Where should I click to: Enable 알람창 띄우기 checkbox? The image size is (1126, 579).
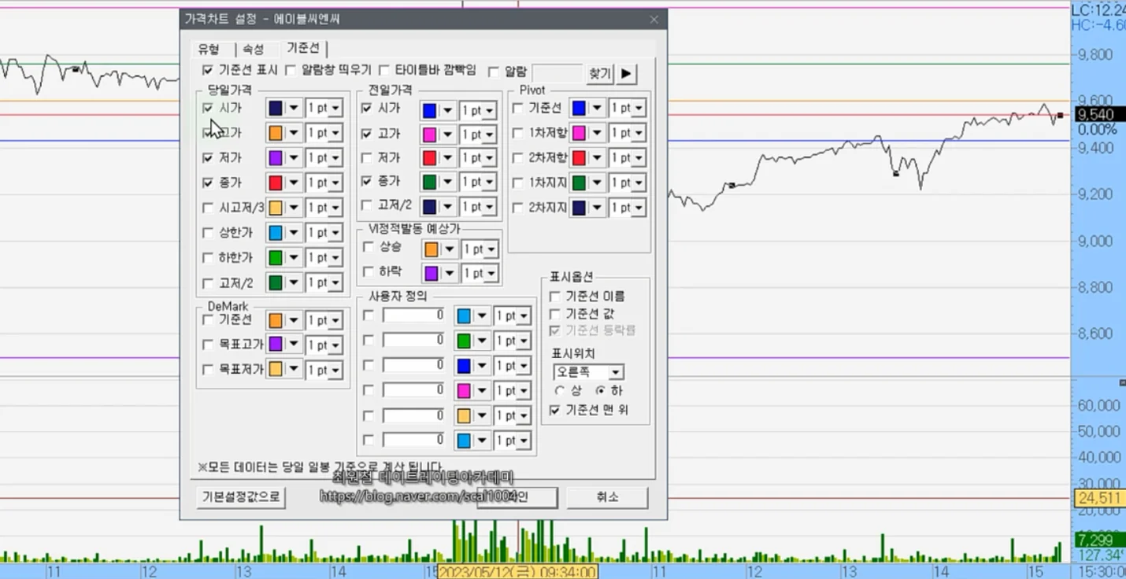[x=291, y=70]
